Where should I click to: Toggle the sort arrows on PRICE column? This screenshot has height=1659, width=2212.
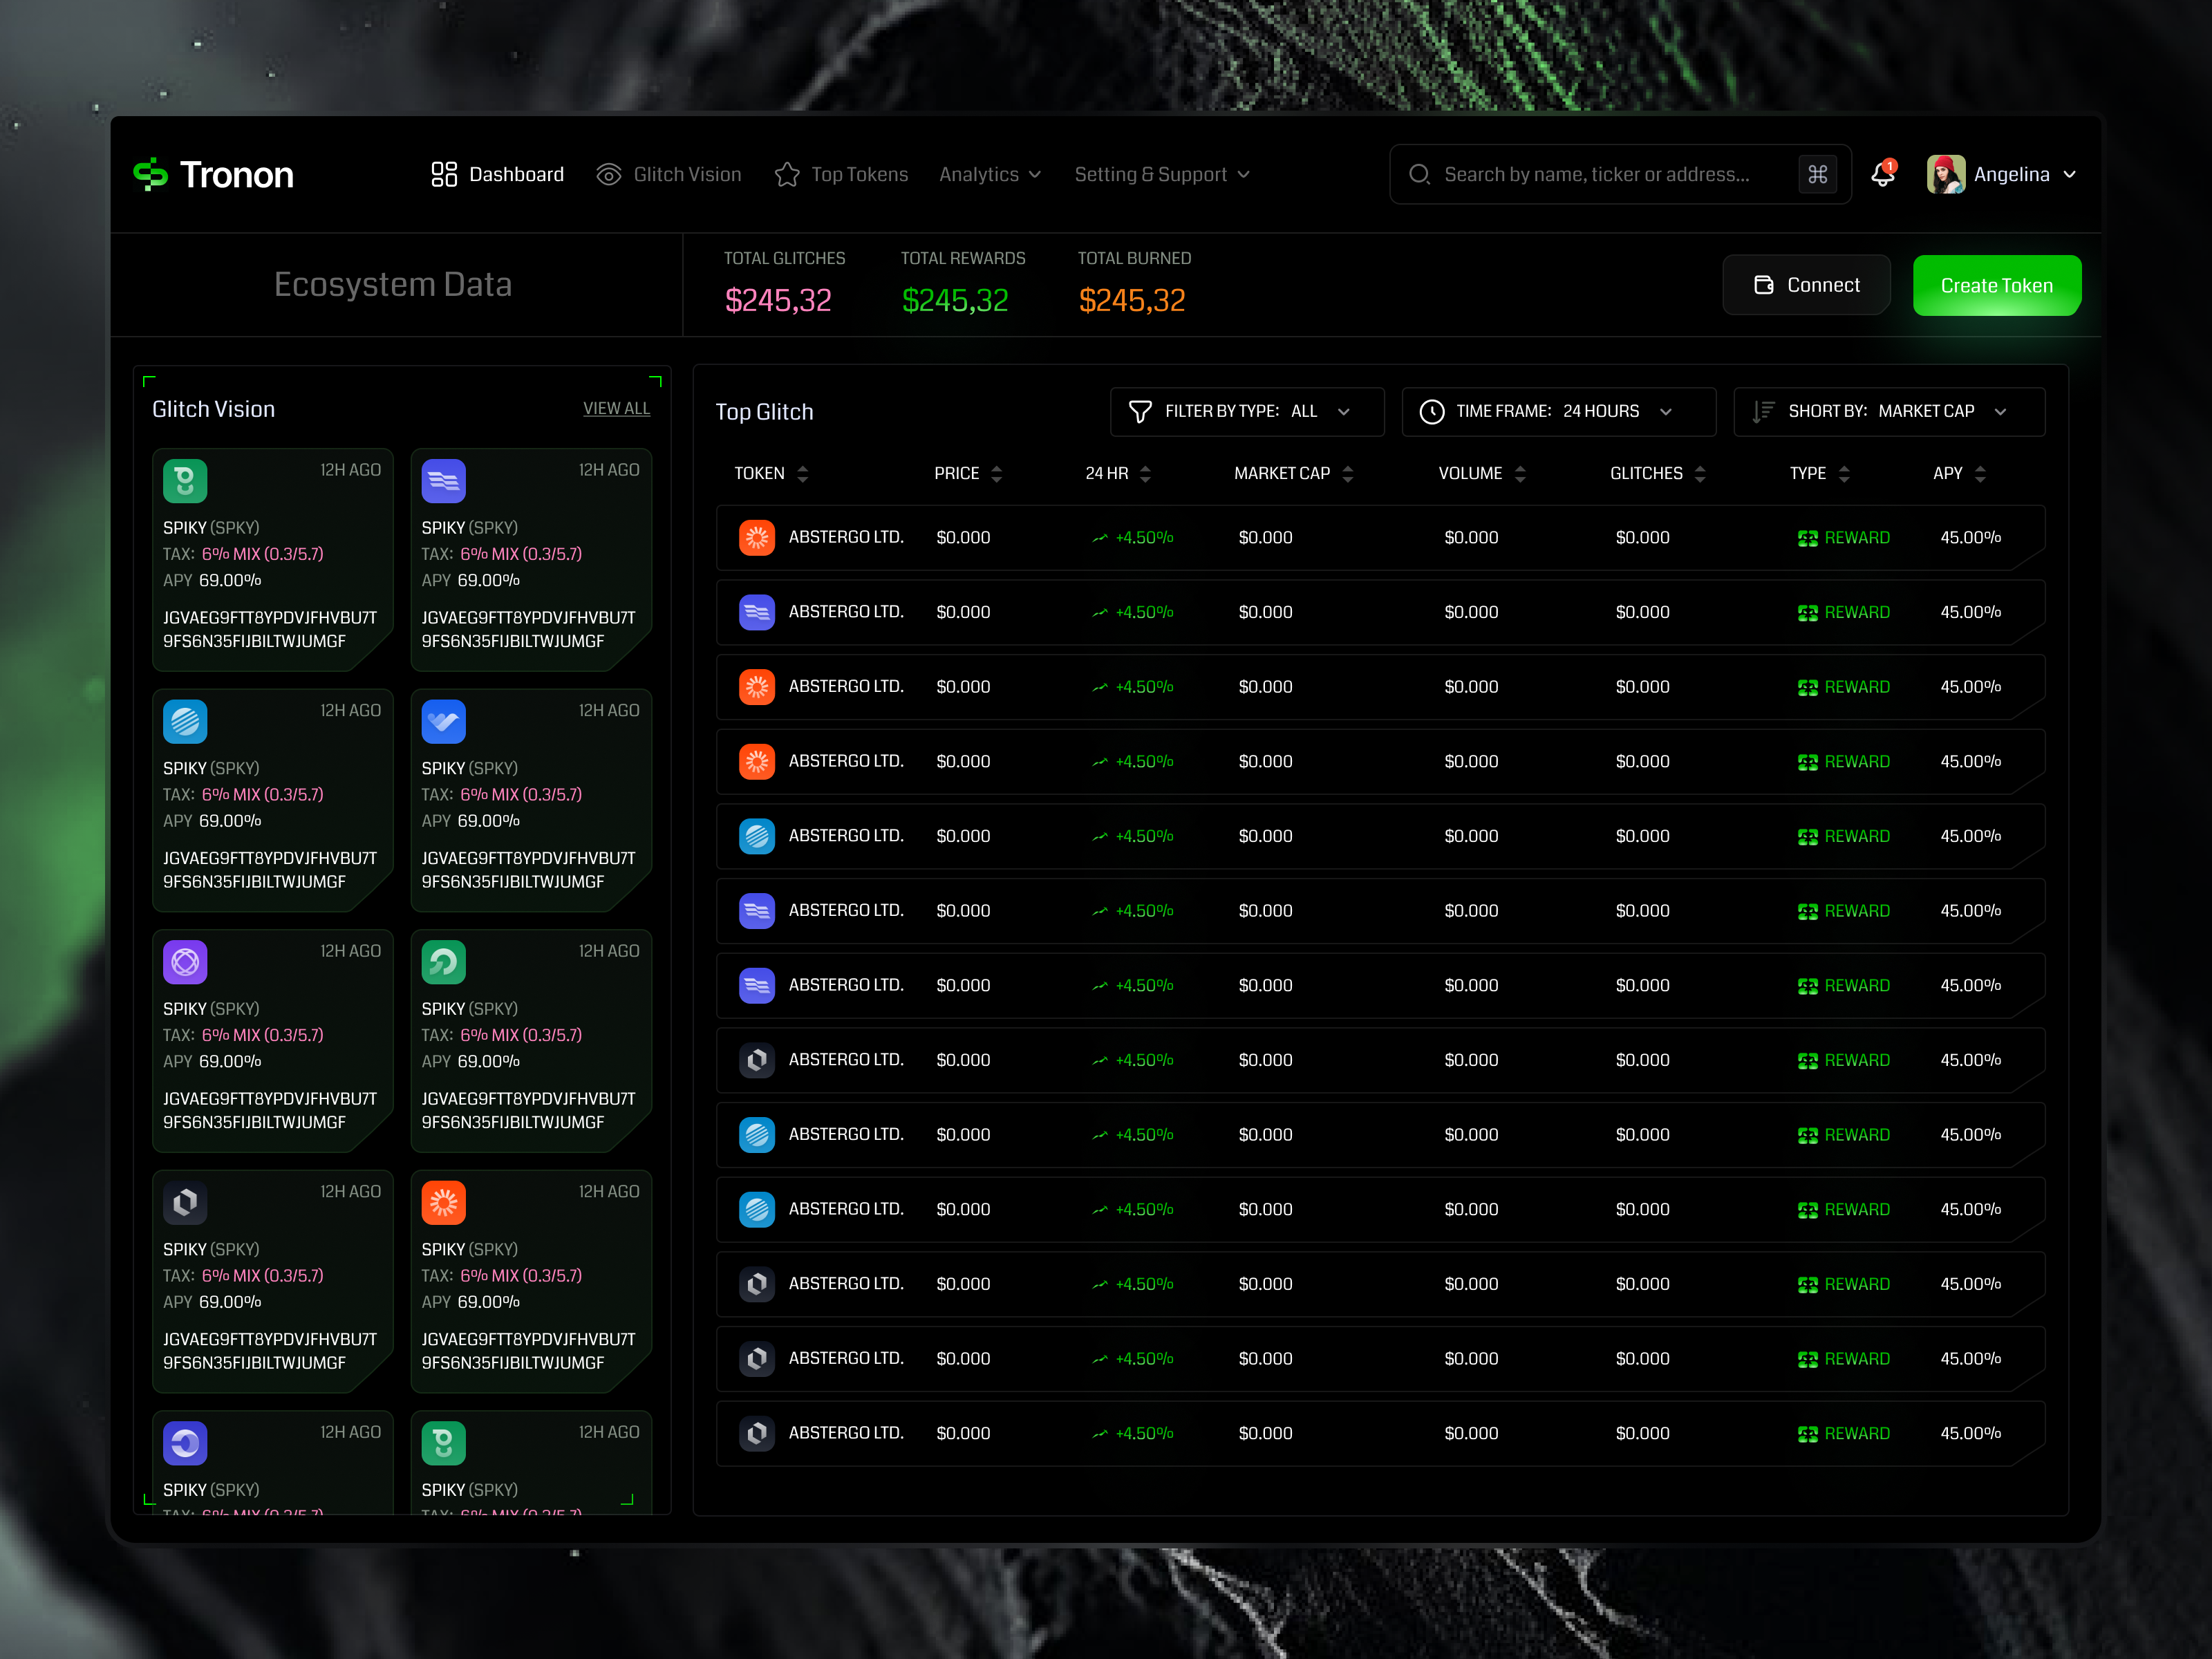(996, 473)
